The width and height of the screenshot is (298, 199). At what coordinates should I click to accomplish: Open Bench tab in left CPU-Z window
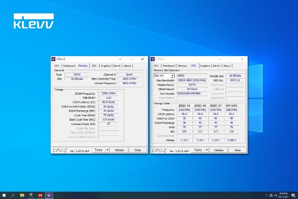pyautogui.click(x=117, y=66)
